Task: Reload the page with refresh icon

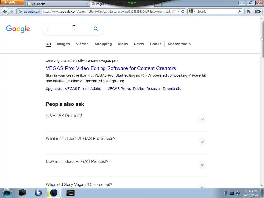Action: [x=183, y=11]
